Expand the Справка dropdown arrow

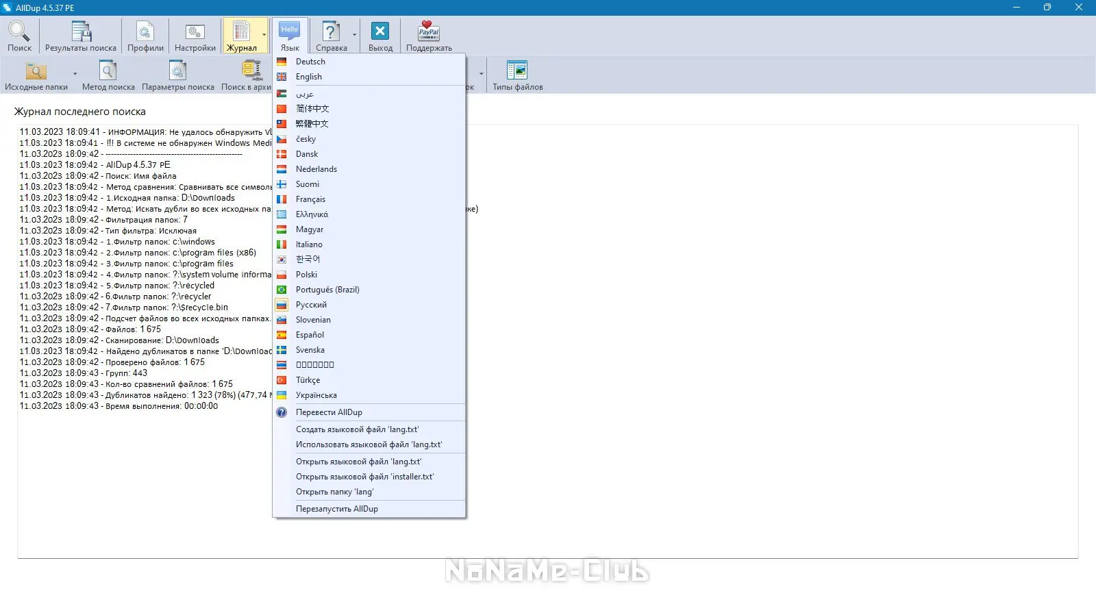pyautogui.click(x=355, y=35)
